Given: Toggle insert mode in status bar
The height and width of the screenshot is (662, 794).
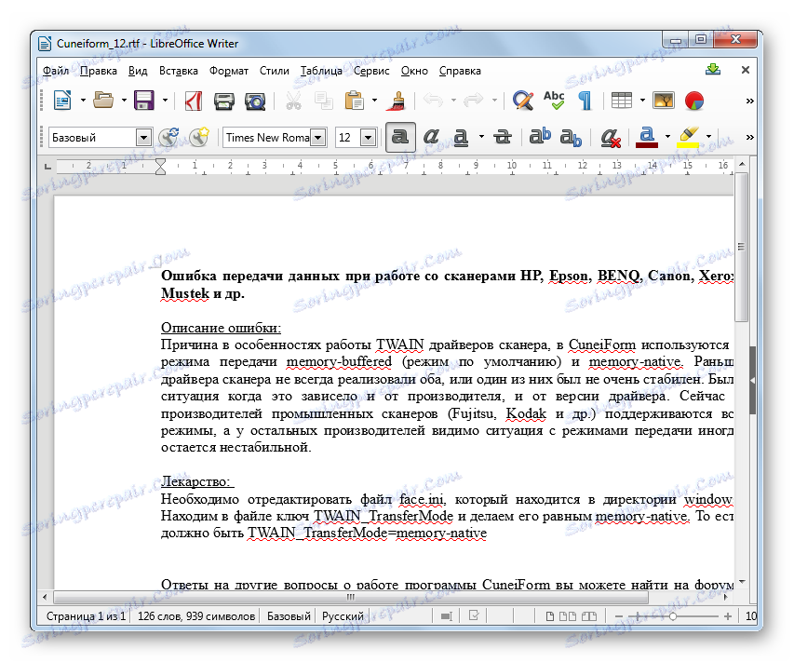Looking at the screenshot, I should click(x=446, y=615).
